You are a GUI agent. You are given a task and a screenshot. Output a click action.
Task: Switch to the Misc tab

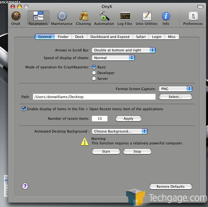[x=172, y=37]
